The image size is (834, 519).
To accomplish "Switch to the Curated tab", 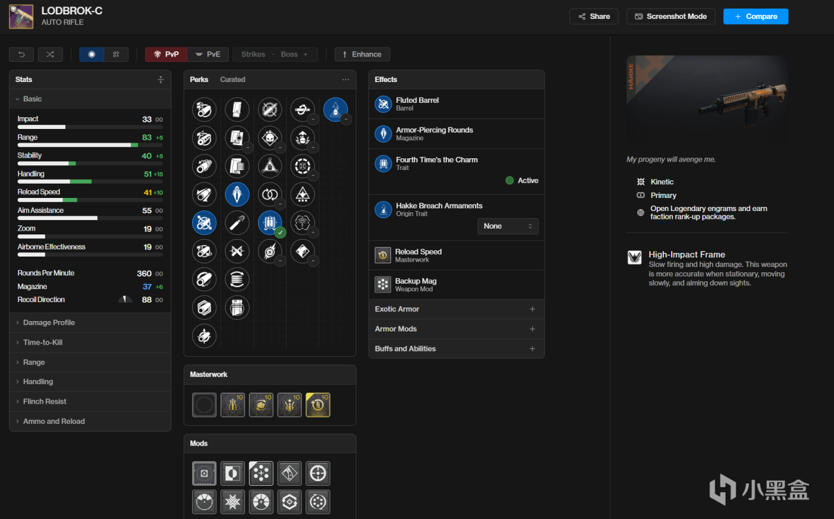I will coord(233,79).
